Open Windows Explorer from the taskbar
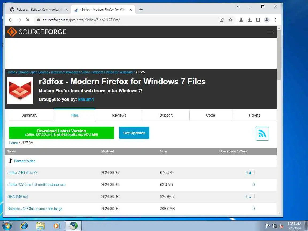 pos(40,226)
